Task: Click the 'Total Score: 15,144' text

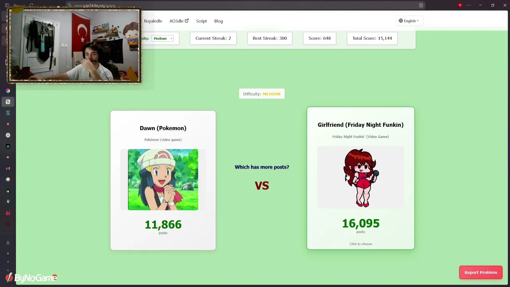Action: pyautogui.click(x=372, y=38)
